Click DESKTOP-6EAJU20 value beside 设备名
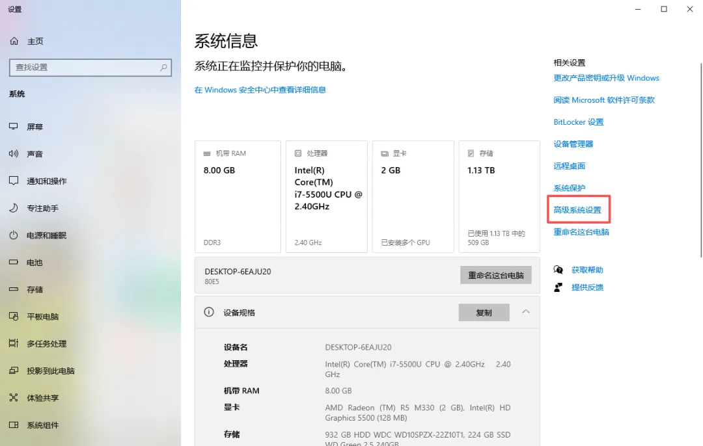The image size is (703, 446). pyautogui.click(x=358, y=347)
